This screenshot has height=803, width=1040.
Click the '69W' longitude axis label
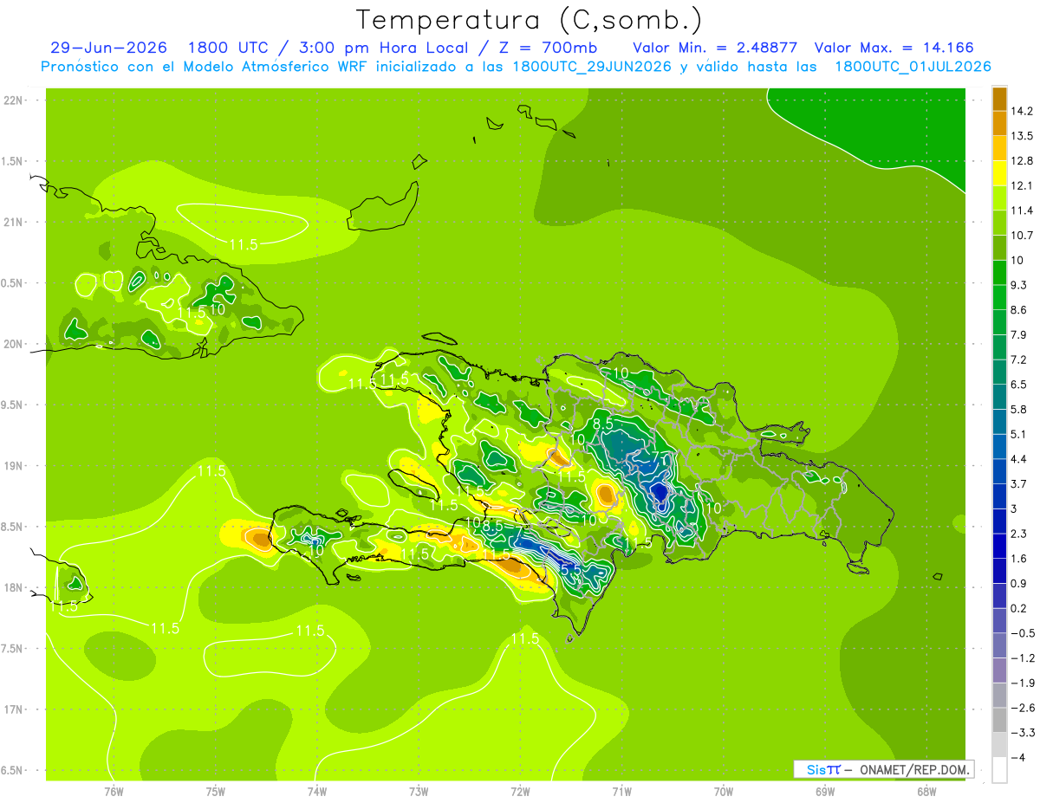tap(825, 792)
